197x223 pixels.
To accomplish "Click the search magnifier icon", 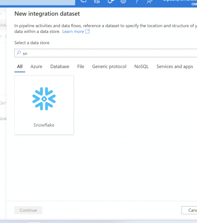I will tap(18, 53).
